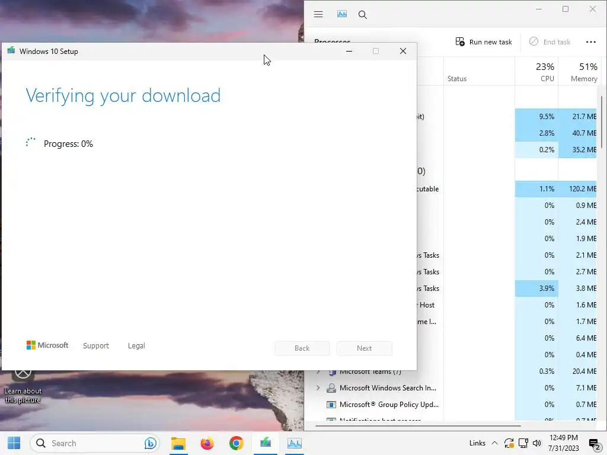Screen dimensions: 607x455
Task: Click the 120.2 MB memory cell
Action: [x=577, y=189]
